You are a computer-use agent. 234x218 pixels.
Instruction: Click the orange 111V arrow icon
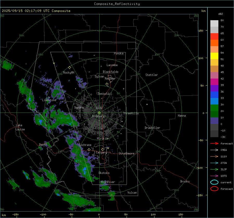tap(214, 156)
